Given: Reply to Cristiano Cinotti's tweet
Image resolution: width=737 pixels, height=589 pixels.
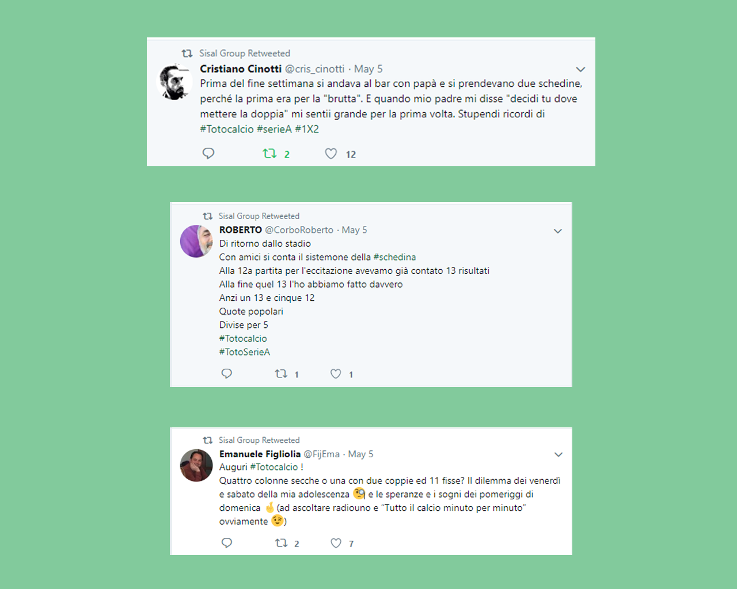Looking at the screenshot, I should click(x=208, y=153).
